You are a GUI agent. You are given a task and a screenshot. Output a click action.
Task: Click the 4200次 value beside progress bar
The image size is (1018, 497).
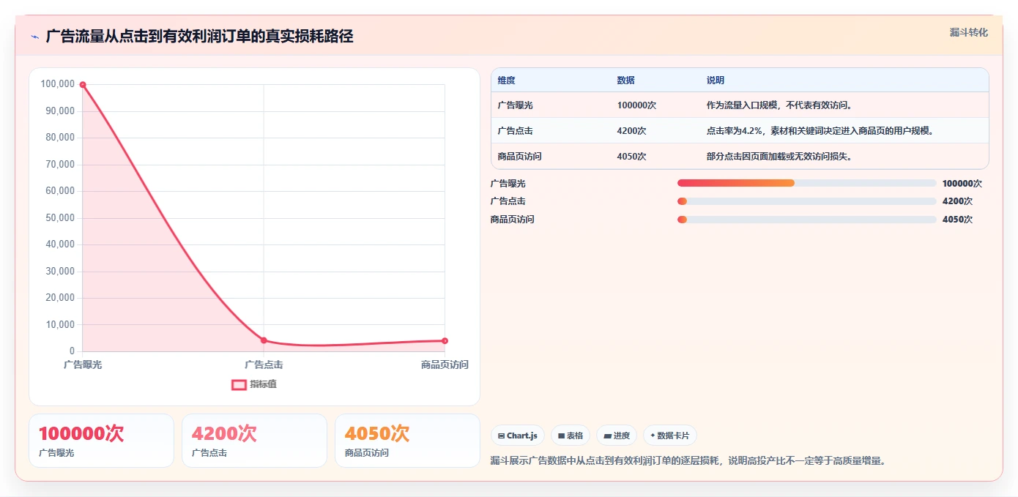pyautogui.click(x=958, y=201)
